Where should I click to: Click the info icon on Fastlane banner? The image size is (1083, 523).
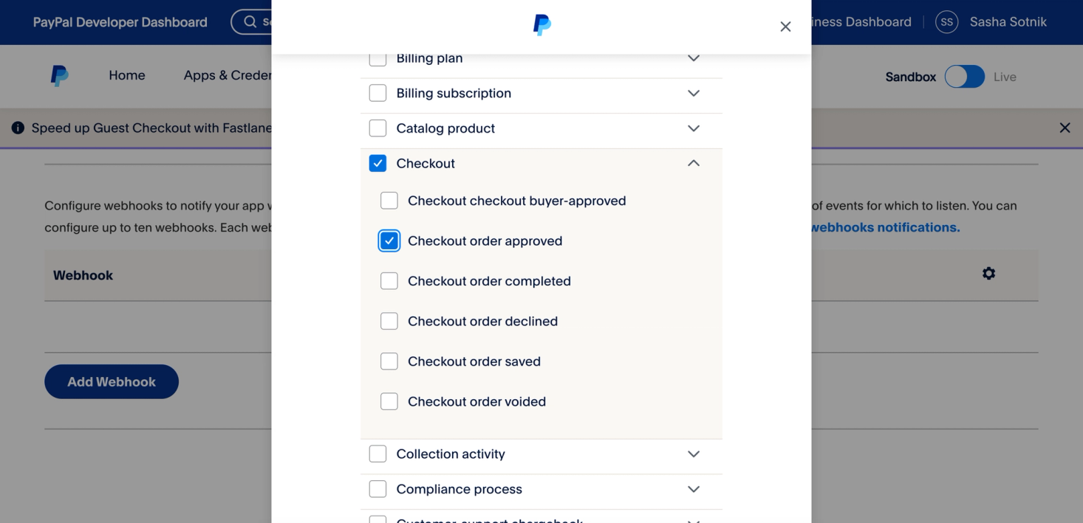point(18,128)
